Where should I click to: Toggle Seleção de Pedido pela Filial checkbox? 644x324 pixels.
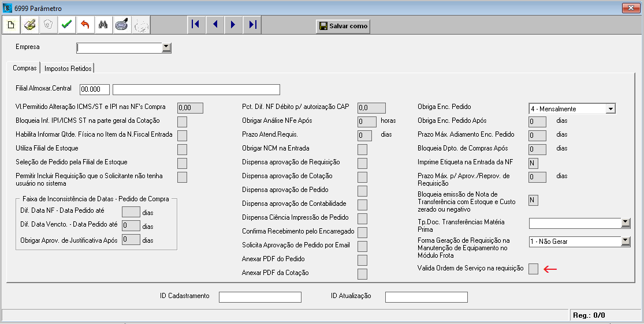[x=182, y=163]
